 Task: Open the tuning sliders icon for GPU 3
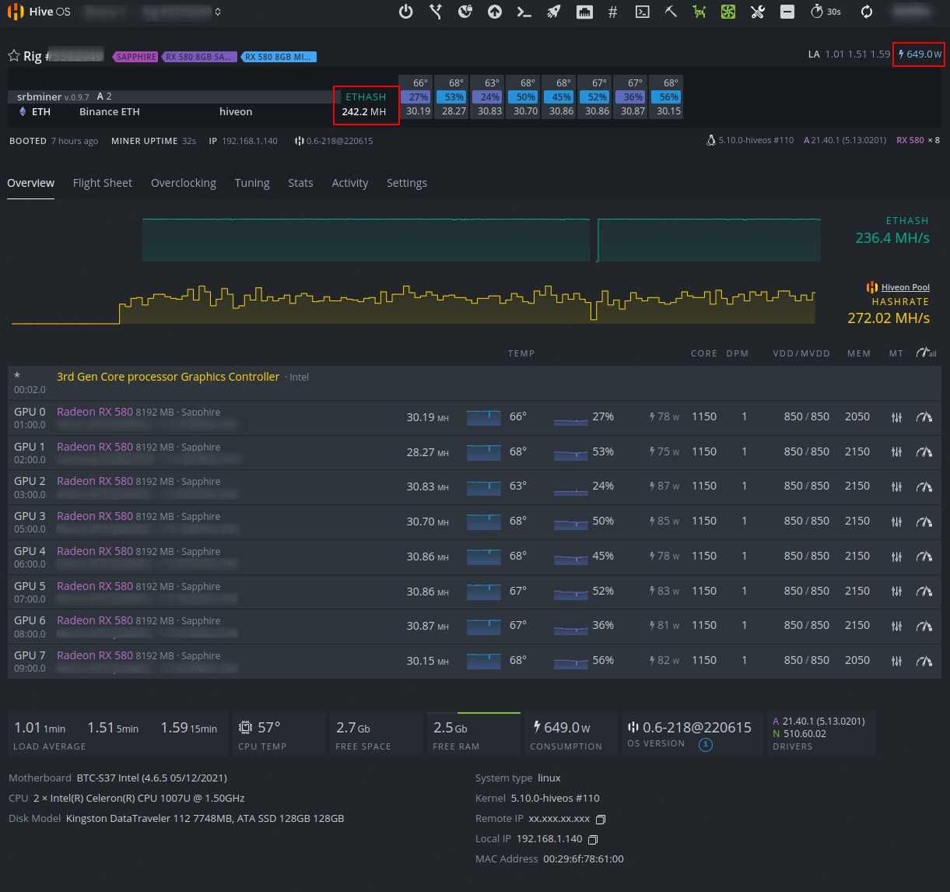pyautogui.click(x=896, y=522)
